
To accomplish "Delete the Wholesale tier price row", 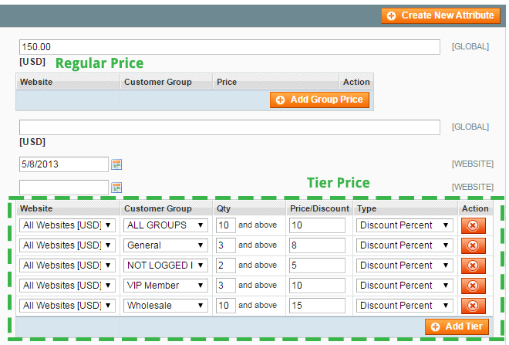I will pyautogui.click(x=473, y=306).
